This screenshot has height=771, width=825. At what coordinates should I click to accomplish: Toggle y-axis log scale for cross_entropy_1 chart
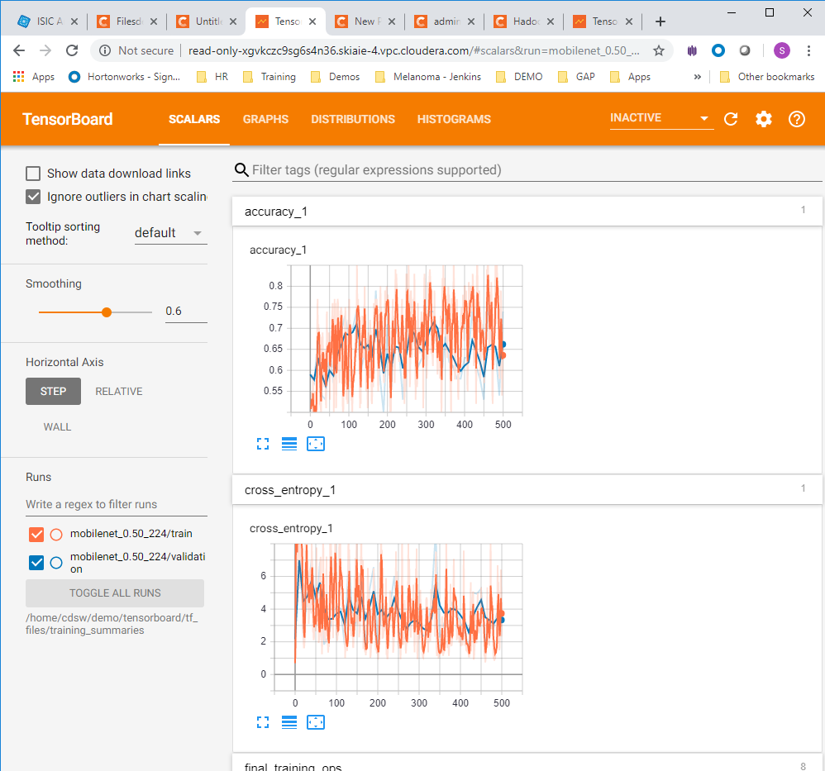coord(289,722)
